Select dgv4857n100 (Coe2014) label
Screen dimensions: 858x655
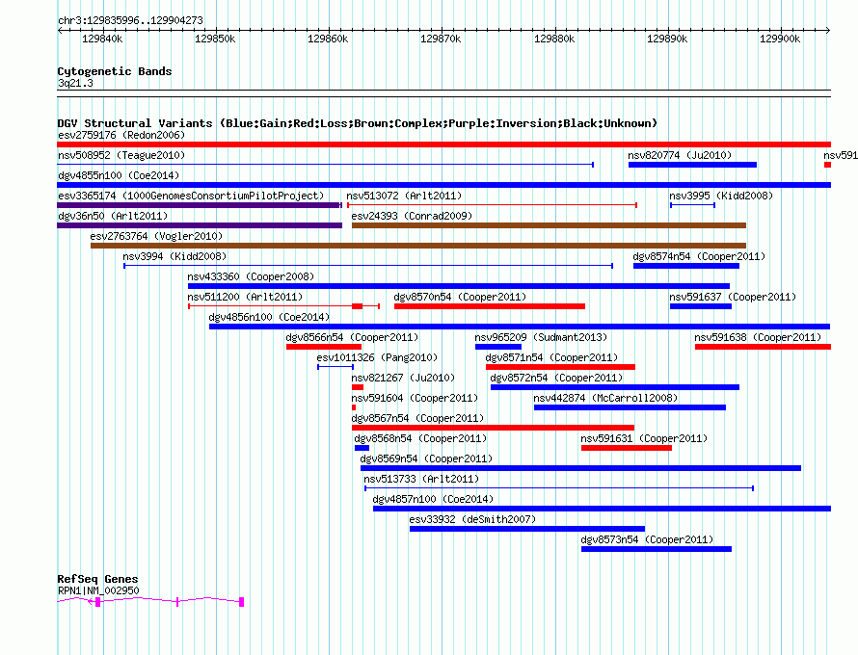(x=433, y=499)
